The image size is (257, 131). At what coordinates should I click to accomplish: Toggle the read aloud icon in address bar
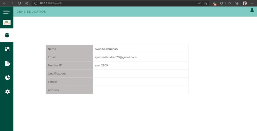click(199, 3)
